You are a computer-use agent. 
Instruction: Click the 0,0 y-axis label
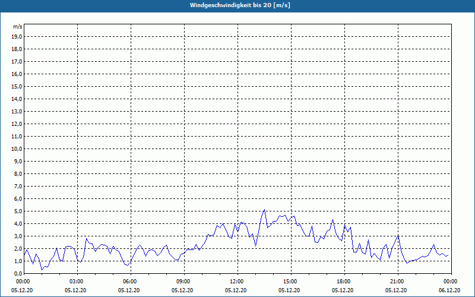coord(18,273)
